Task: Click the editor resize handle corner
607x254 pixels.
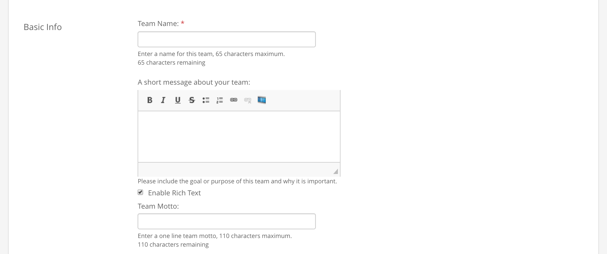Action: [336, 171]
